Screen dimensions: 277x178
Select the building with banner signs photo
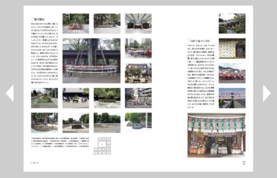click(232, 98)
